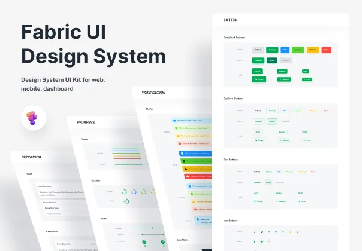Click the green linear progress bar at top
362x251 pixels.
click(125, 148)
